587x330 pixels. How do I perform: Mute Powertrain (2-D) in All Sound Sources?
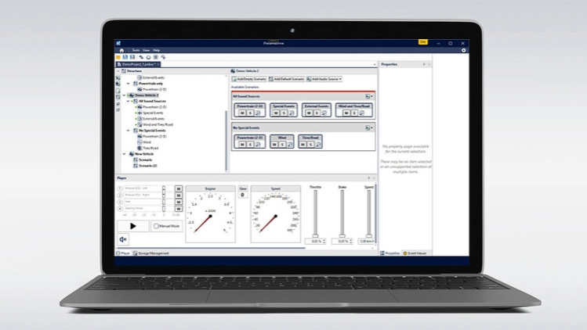click(243, 113)
